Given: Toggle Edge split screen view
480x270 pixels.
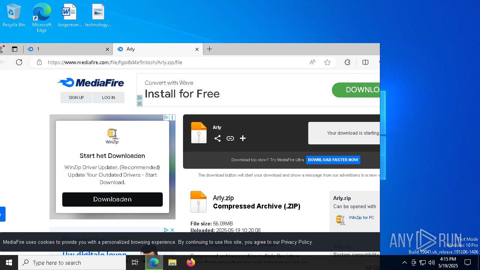Looking at the screenshot, I should click(x=365, y=62).
